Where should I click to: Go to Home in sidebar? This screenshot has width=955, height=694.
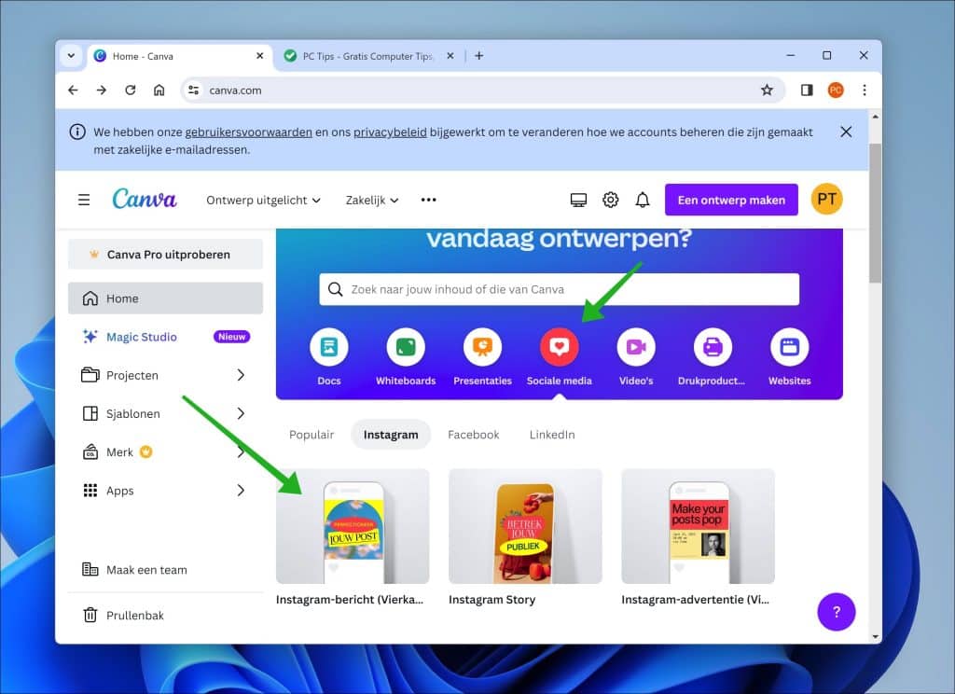165,298
